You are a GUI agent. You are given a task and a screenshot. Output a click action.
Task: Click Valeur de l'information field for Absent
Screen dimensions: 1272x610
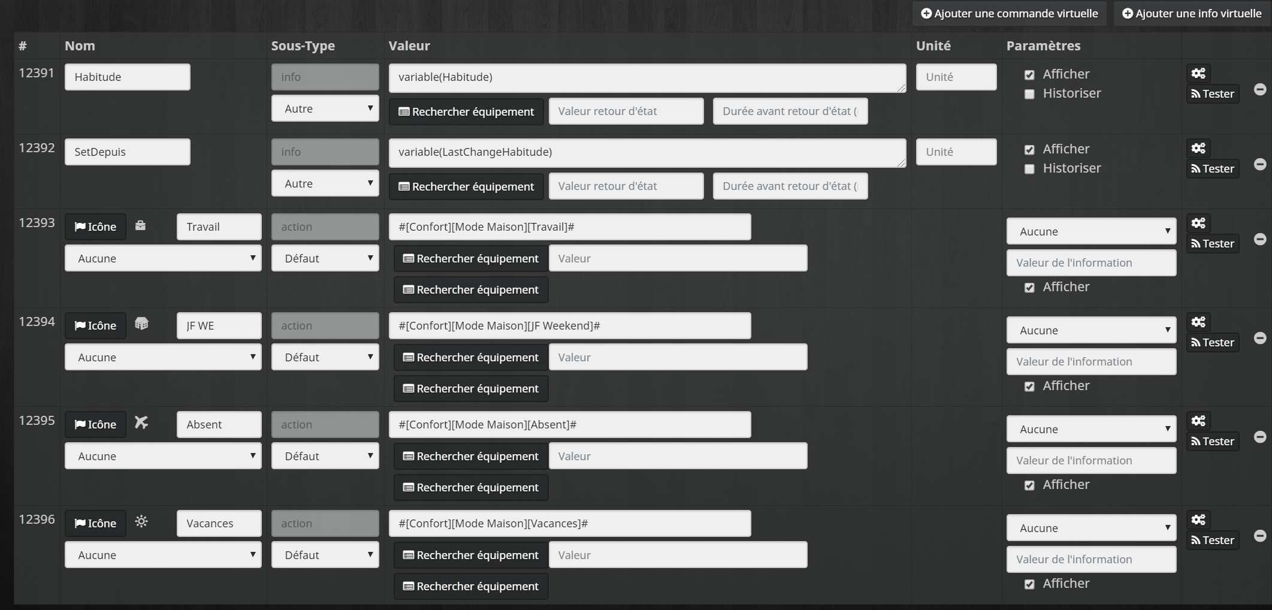pos(1092,460)
